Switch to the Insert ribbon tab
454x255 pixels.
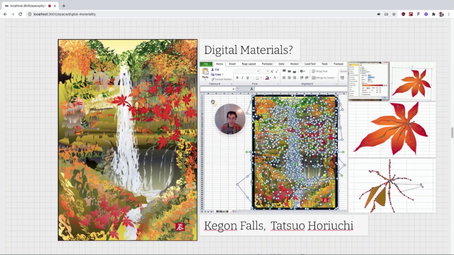tap(232, 64)
